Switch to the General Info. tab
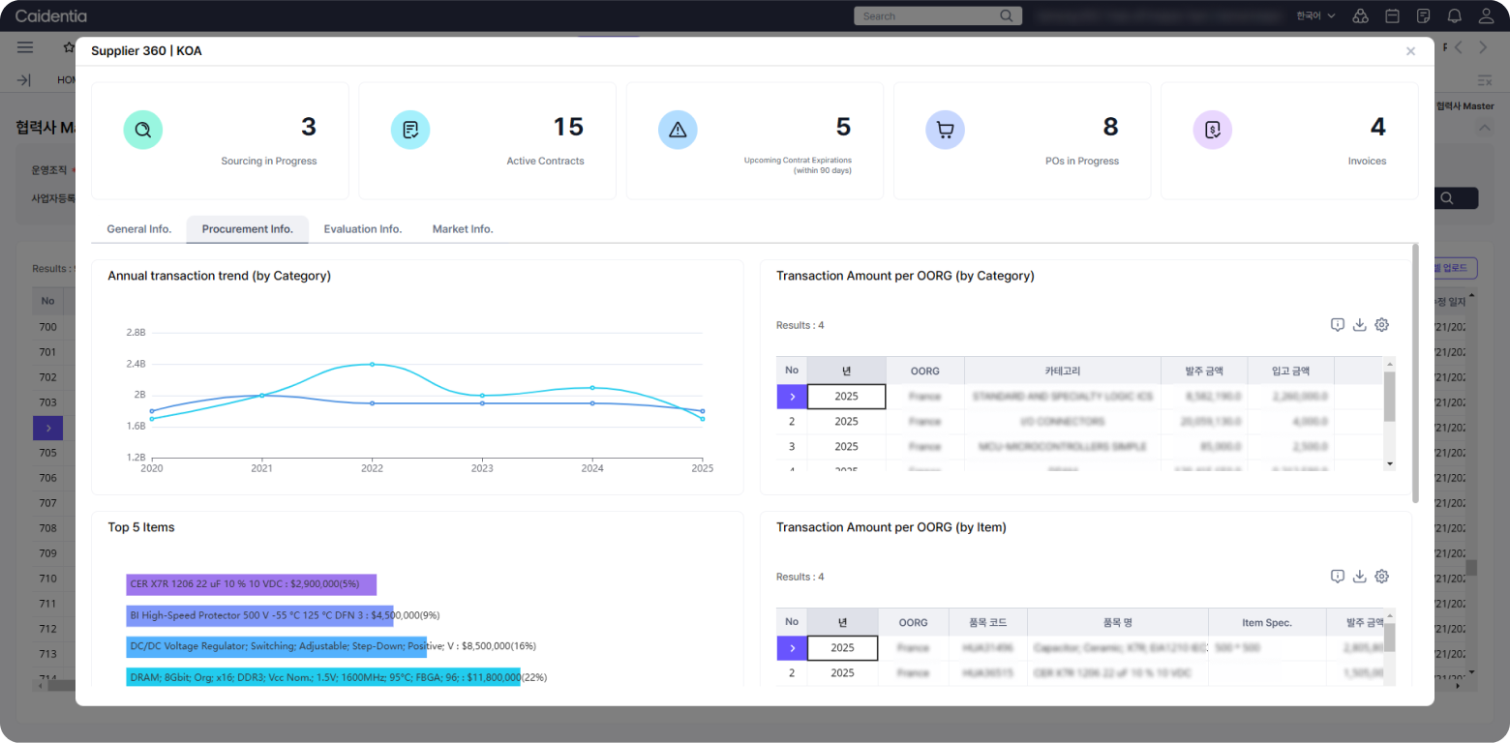Screen dimensions: 1510x743 (x=138, y=229)
